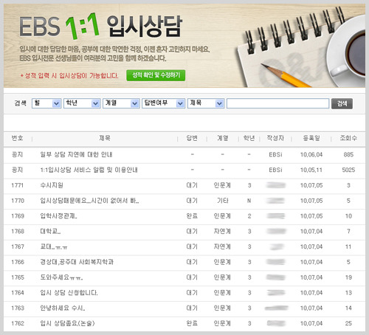Screen dimensions: 369x335
Task: Open notice 일부 상담 지연에 대한 안내
Action: pyautogui.click(x=76, y=154)
